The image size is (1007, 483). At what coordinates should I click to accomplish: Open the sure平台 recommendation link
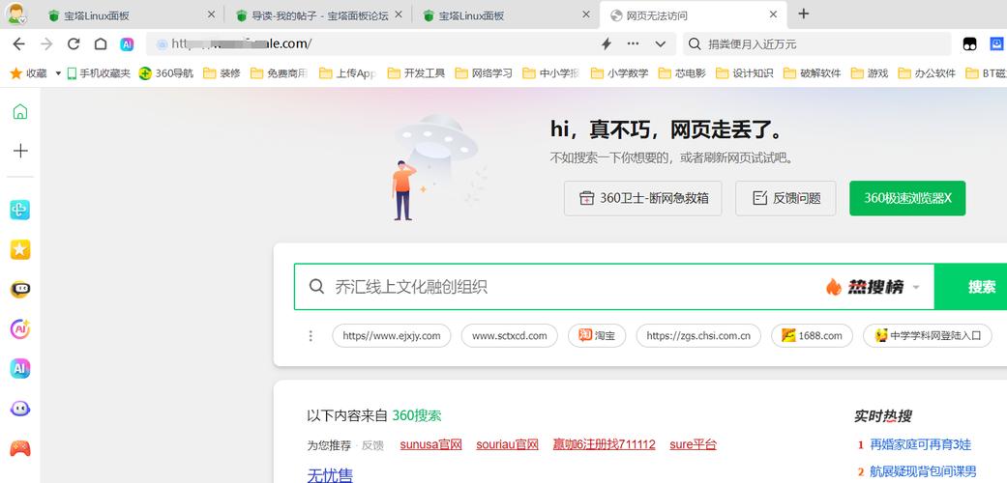click(693, 444)
